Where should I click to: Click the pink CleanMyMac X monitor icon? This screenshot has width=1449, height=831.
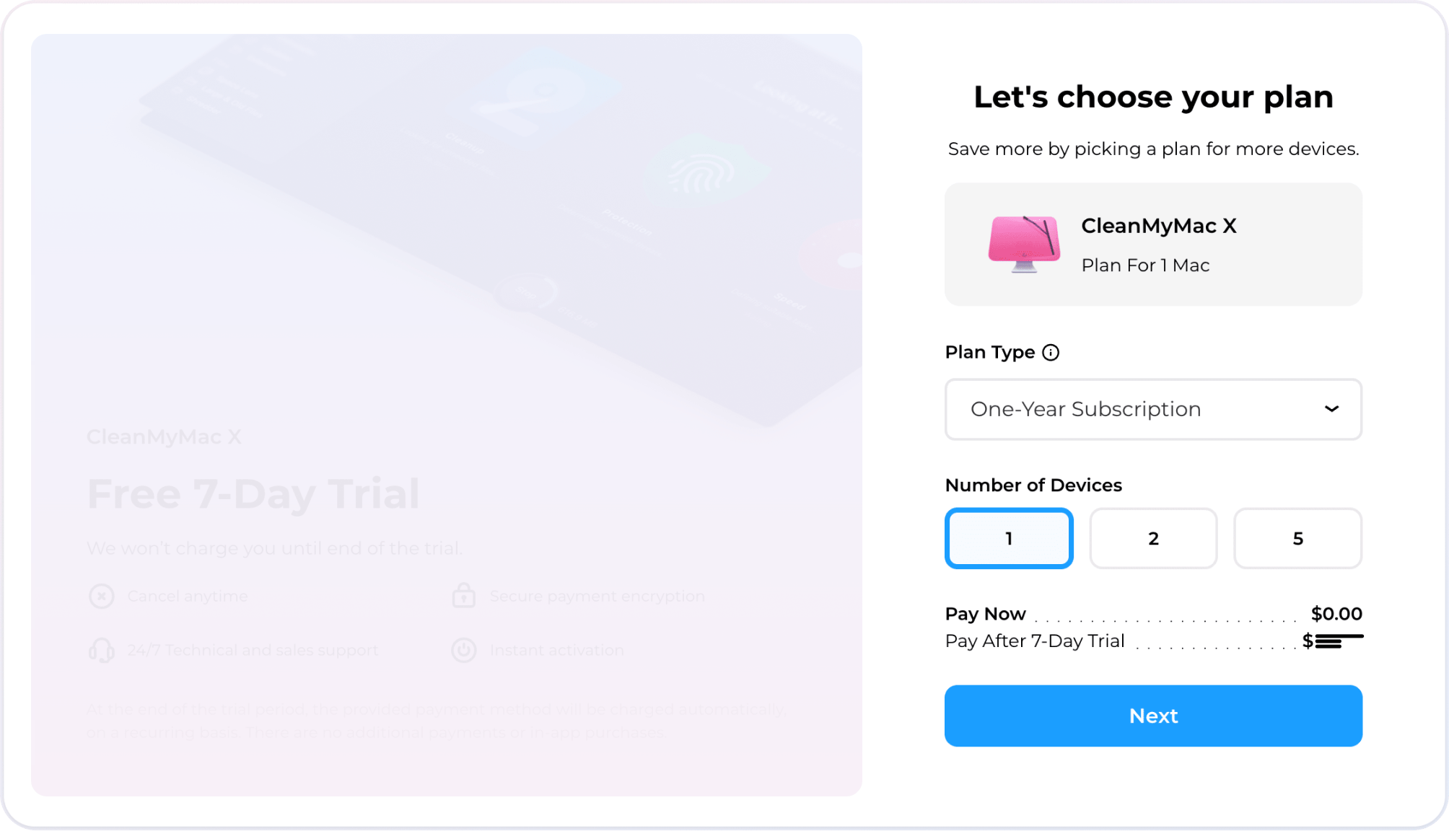point(1024,244)
